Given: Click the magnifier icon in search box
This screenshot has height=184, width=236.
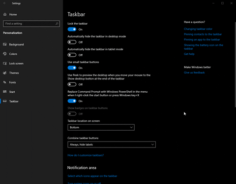Looking at the screenshot, I should (x=57, y=24).
